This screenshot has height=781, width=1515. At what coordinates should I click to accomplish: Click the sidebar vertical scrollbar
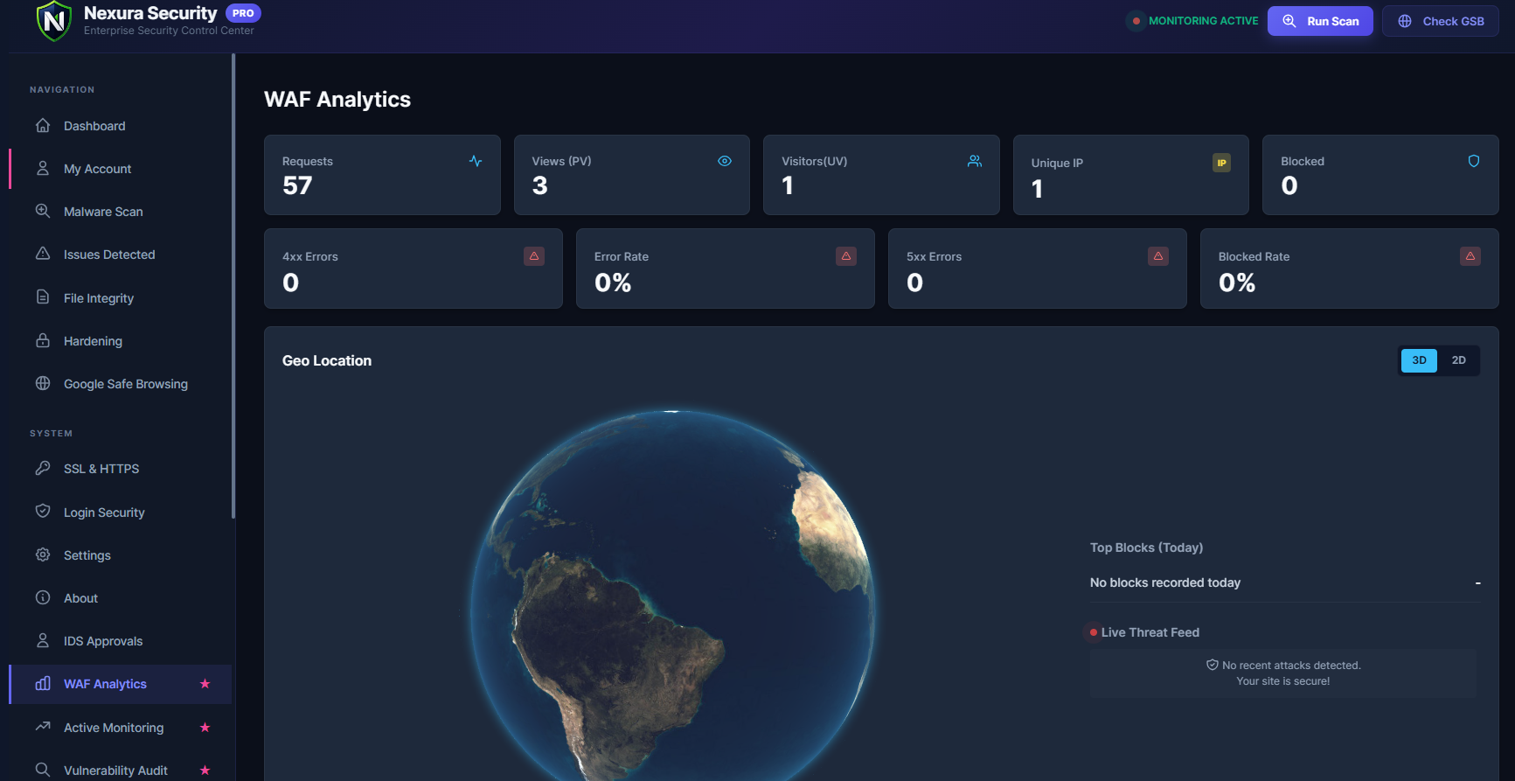233,286
